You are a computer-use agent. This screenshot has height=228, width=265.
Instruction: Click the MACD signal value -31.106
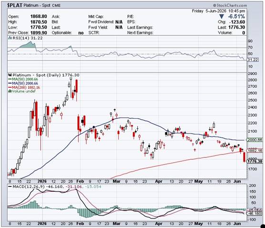coord(74,187)
